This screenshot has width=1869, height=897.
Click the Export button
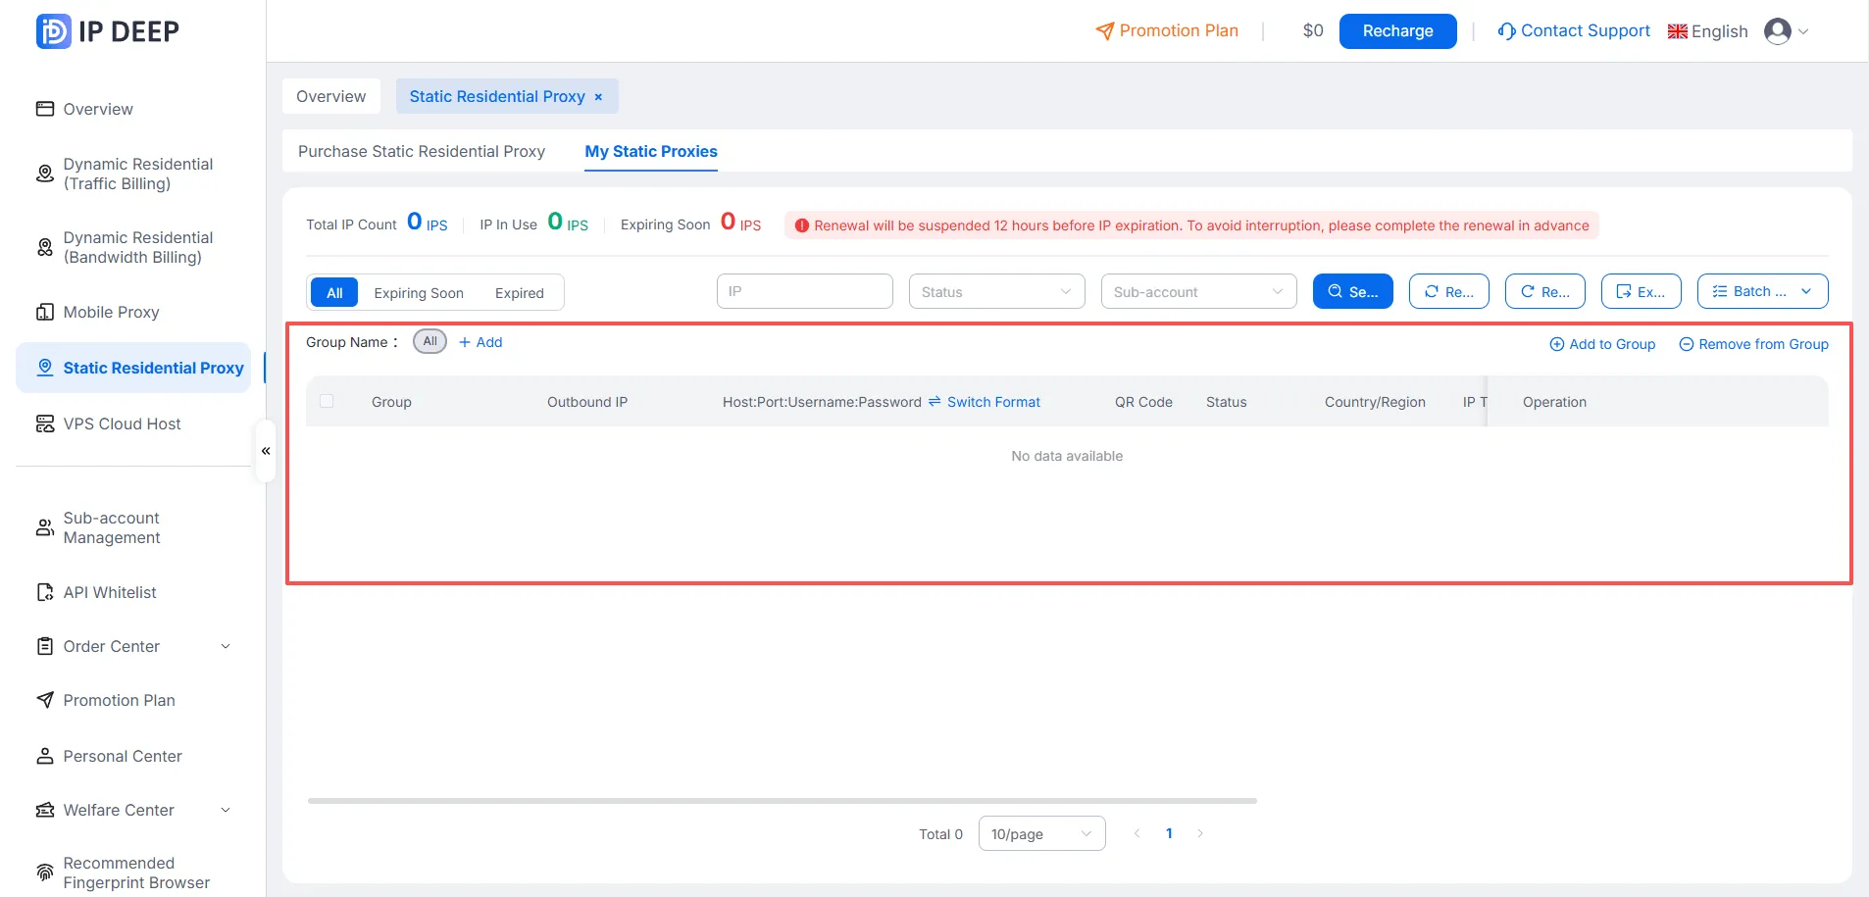pyautogui.click(x=1642, y=291)
